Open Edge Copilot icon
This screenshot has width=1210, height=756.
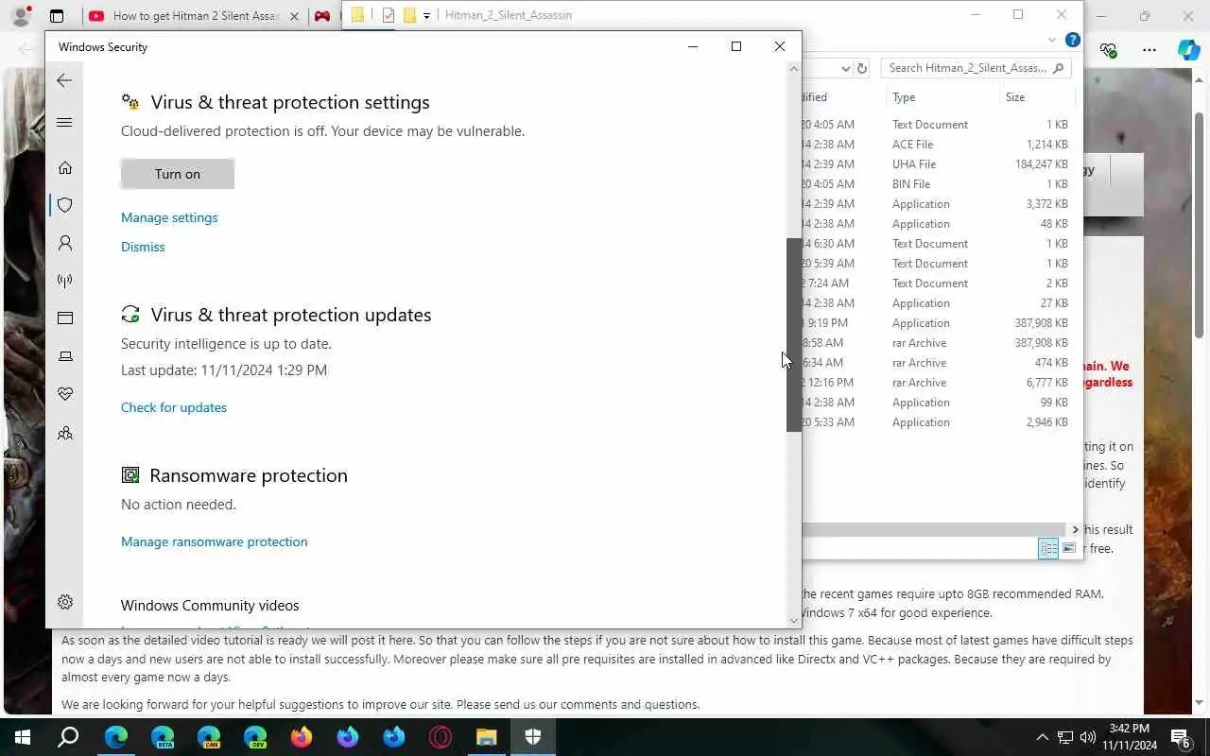tap(1189, 50)
